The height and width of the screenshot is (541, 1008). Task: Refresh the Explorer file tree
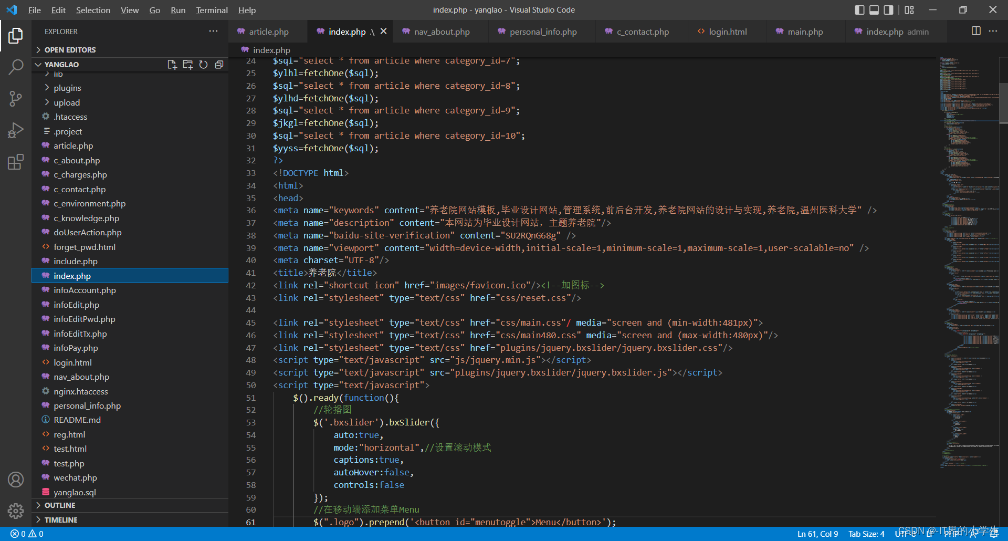click(x=203, y=65)
